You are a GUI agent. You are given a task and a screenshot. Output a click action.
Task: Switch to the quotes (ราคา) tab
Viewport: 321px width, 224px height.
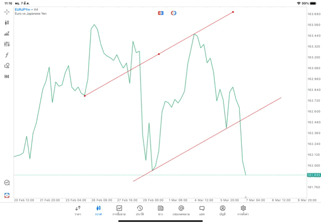(78, 210)
